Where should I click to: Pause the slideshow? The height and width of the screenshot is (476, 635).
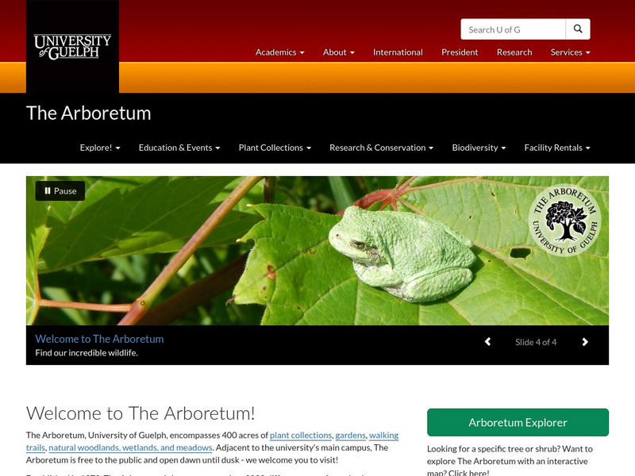[x=60, y=190]
